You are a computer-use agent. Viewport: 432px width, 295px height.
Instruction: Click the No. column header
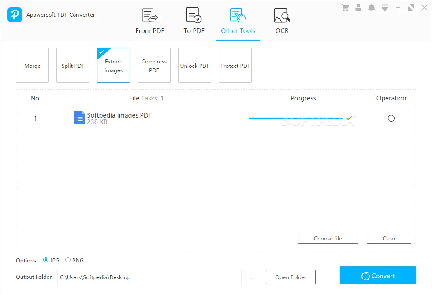pos(36,98)
